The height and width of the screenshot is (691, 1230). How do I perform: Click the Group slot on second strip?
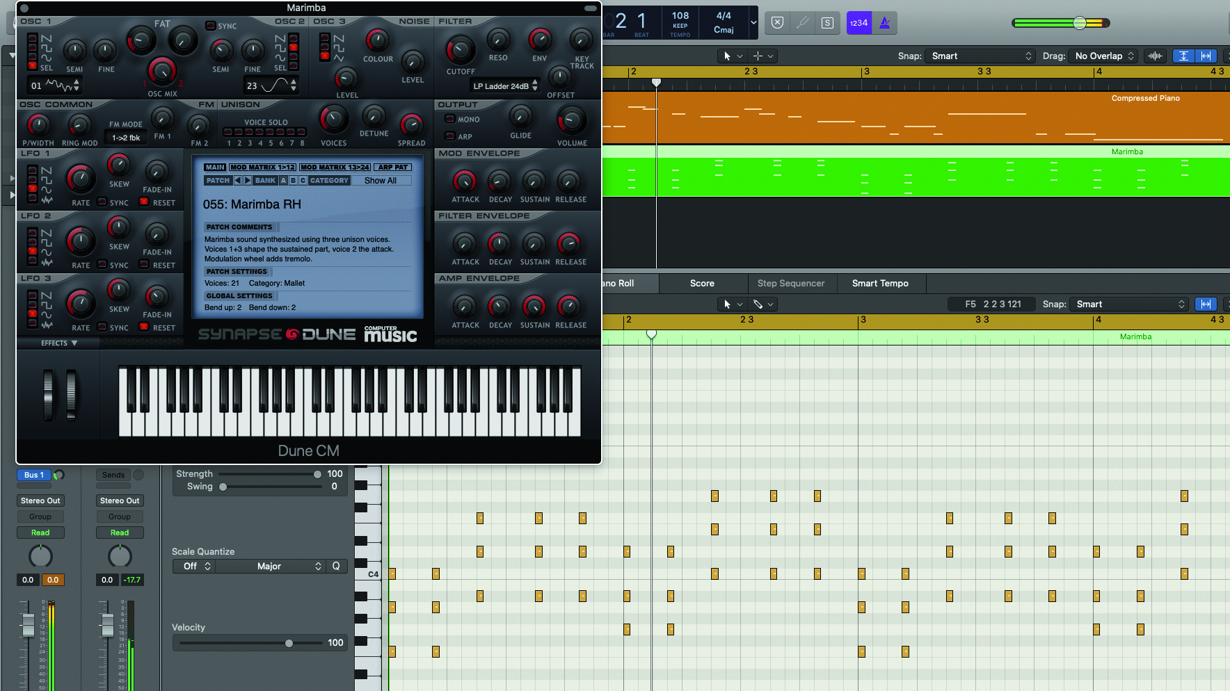point(120,517)
